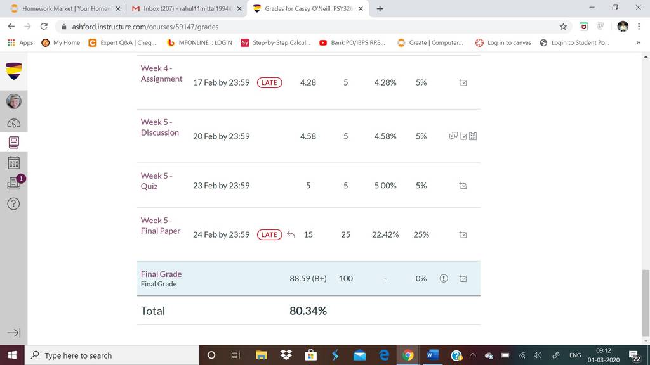Viewport: 650px width, 365px height.
Task: Open Week 4 - Assignment link
Action: coord(161,74)
